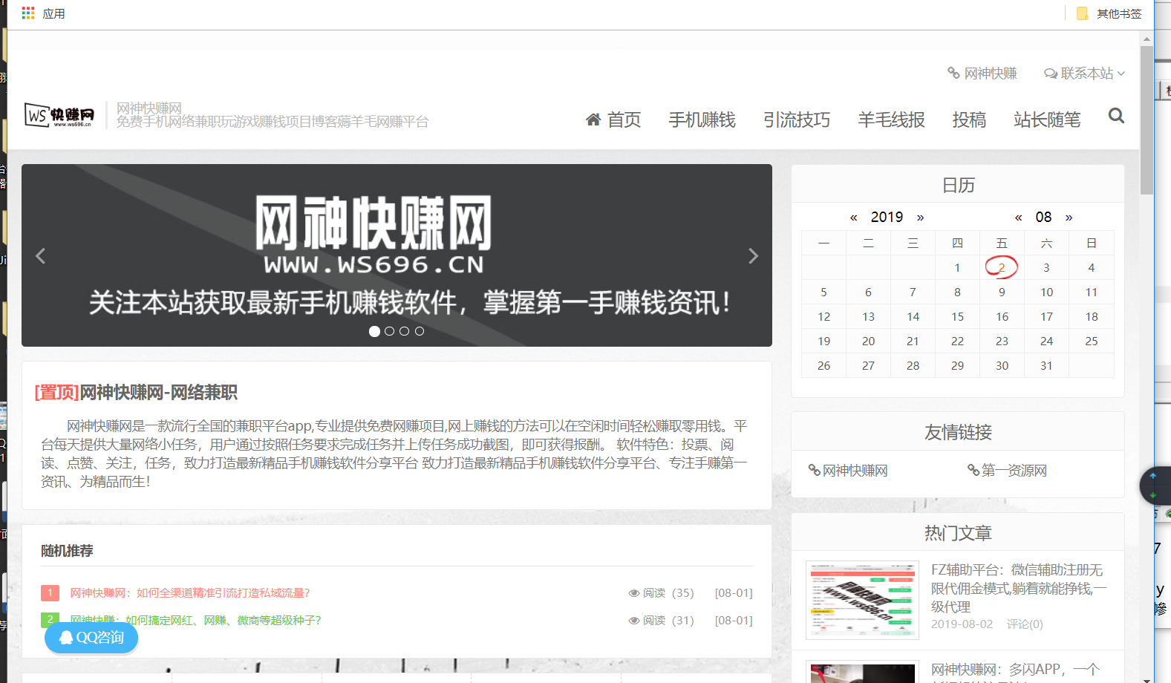Click the year 2019 in calendar
Viewport: 1171px width, 683px height.
pos(887,217)
